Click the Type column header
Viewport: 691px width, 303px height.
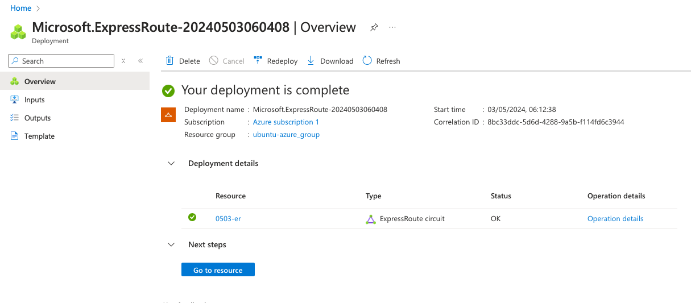(x=373, y=196)
